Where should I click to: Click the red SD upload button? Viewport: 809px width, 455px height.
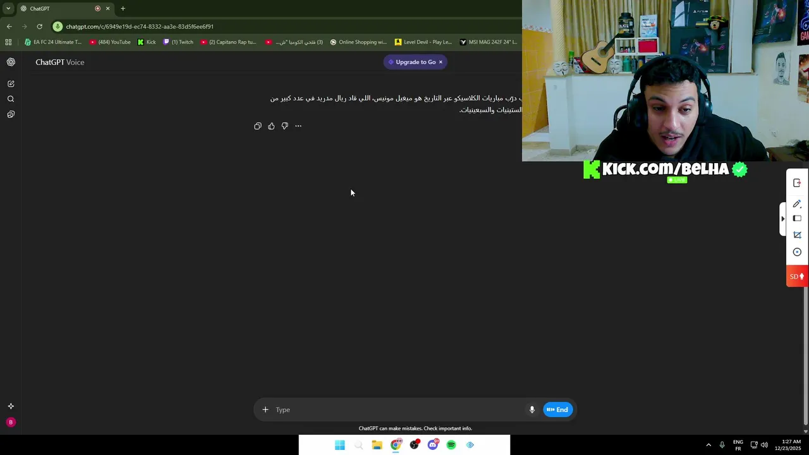point(797,276)
